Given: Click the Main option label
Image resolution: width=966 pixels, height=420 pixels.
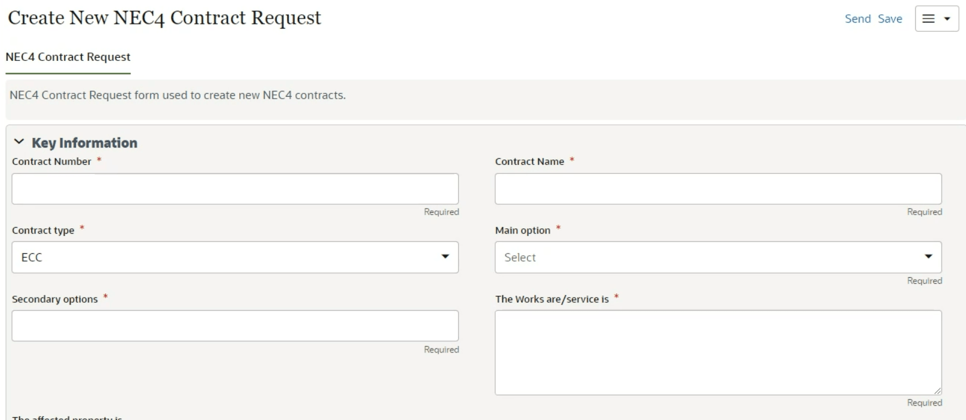Looking at the screenshot, I should tap(522, 230).
